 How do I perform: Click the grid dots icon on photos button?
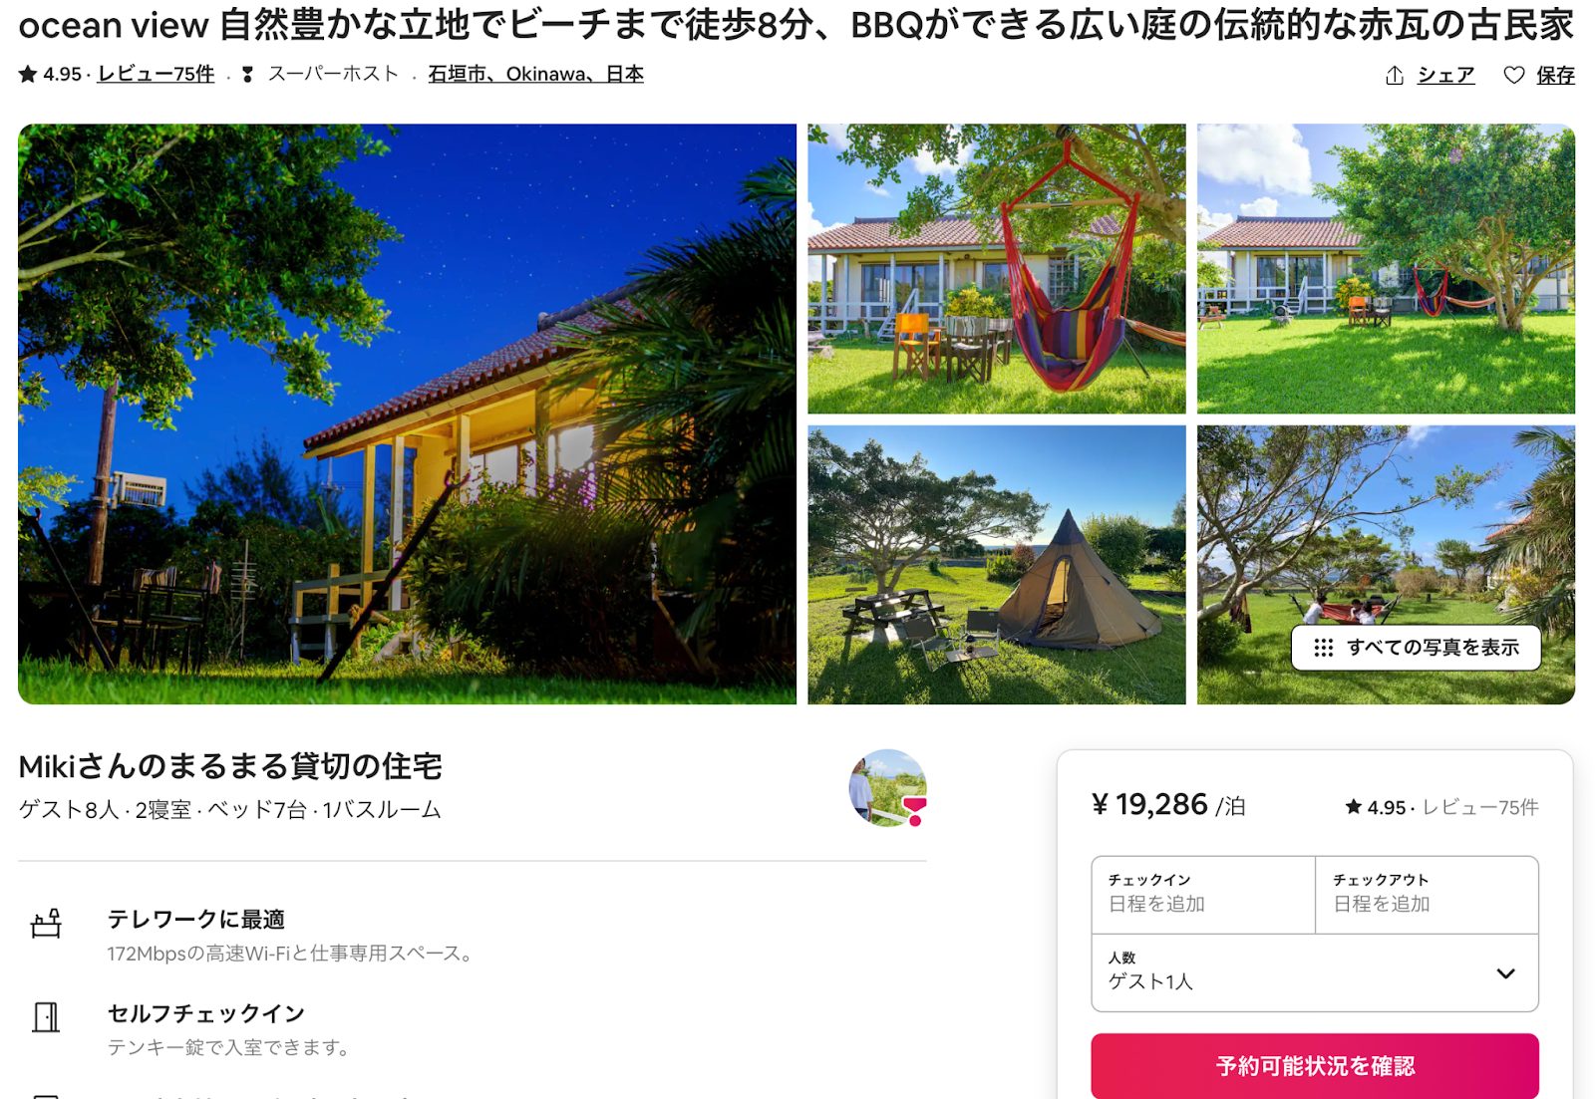(x=1323, y=648)
